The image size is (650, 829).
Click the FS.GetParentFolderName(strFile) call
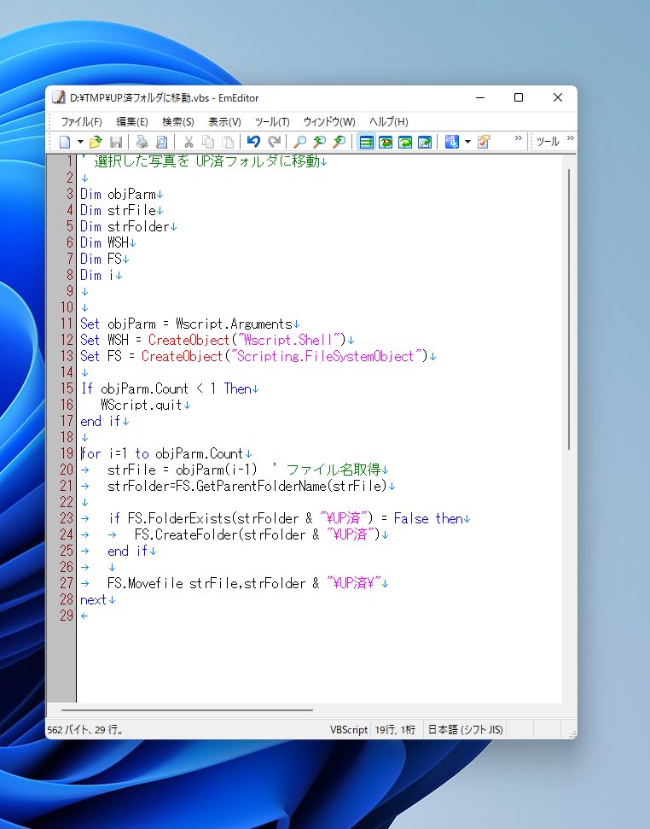pyautogui.click(x=281, y=486)
